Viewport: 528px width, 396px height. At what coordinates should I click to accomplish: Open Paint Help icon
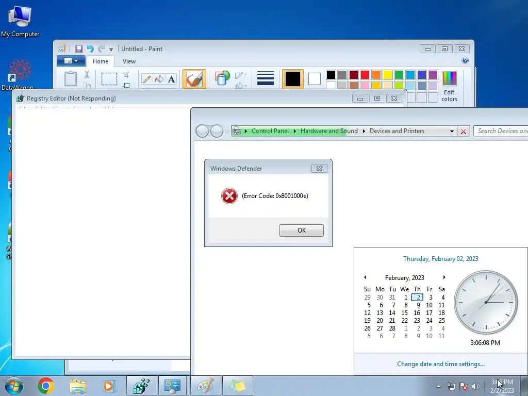tap(465, 61)
